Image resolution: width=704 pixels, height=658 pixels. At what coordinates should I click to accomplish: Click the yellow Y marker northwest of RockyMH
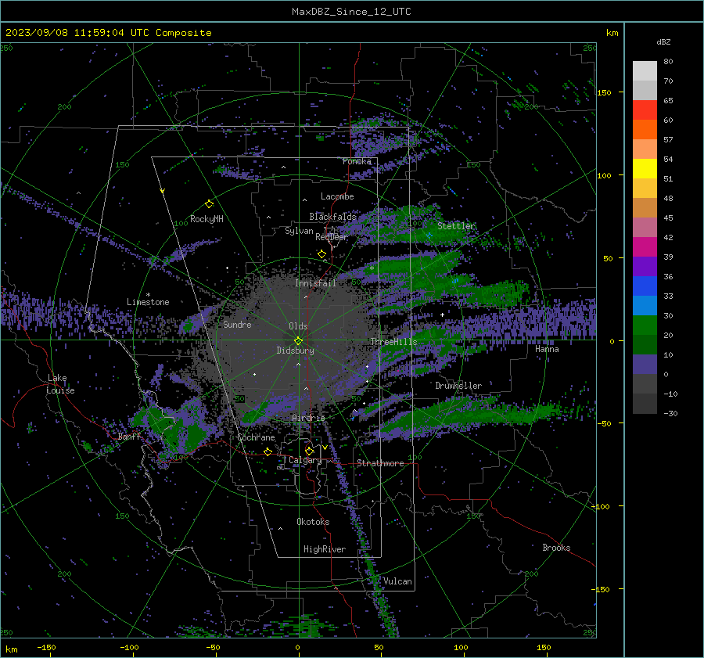tap(163, 191)
